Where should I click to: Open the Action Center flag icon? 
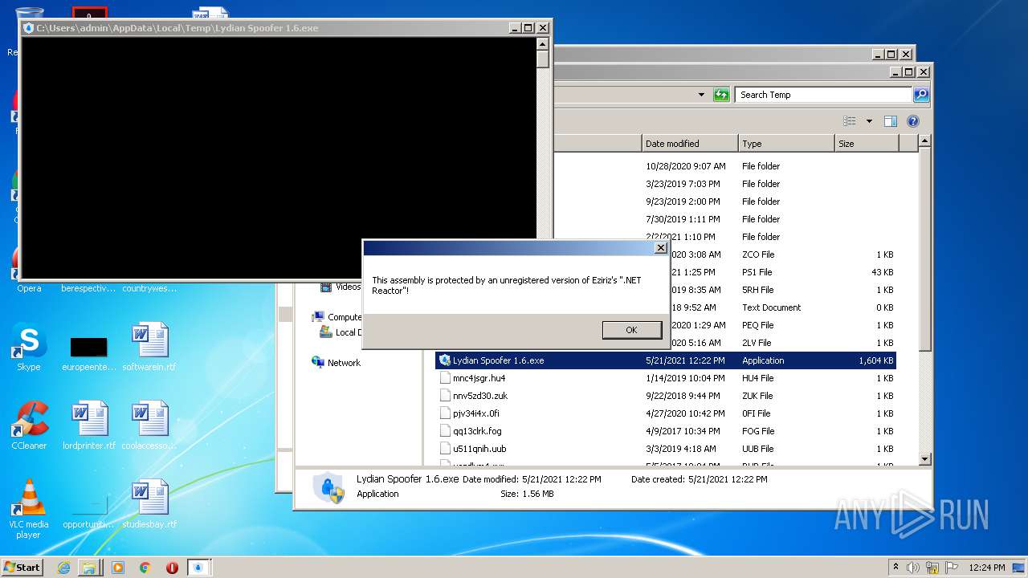(x=950, y=567)
